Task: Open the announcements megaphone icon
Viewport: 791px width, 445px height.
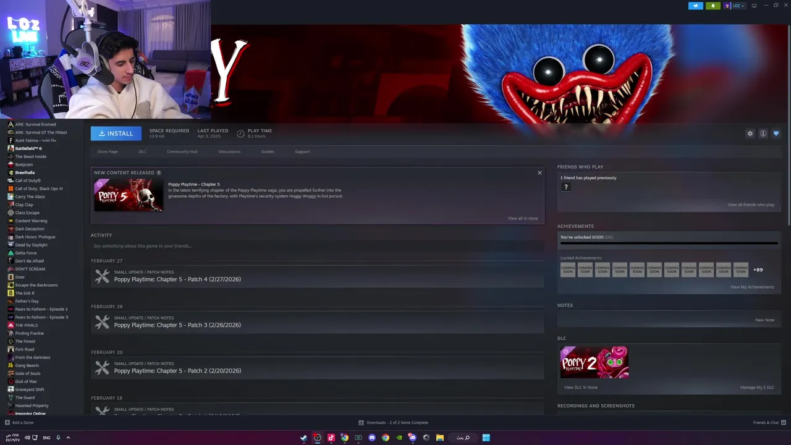Action: 696,6
